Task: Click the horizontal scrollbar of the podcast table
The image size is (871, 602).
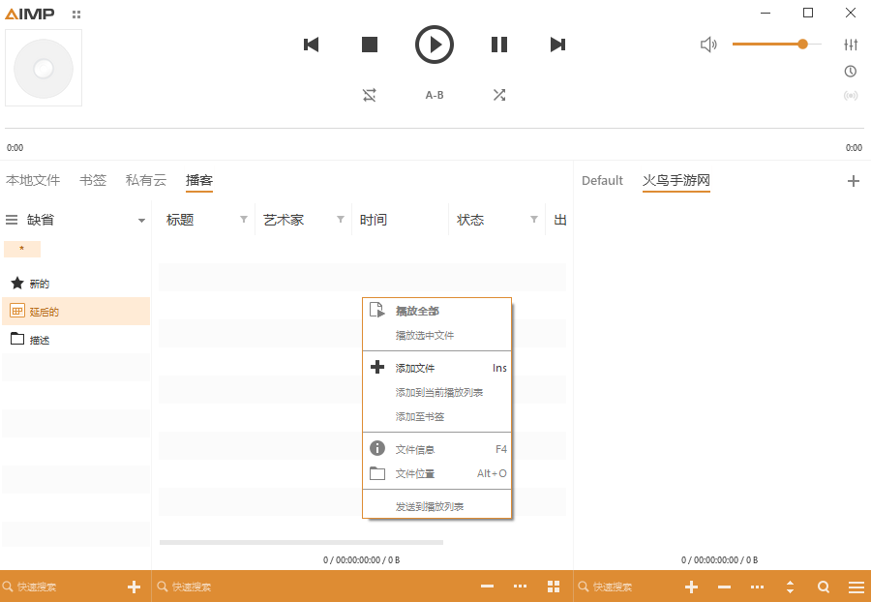Action: [301, 542]
